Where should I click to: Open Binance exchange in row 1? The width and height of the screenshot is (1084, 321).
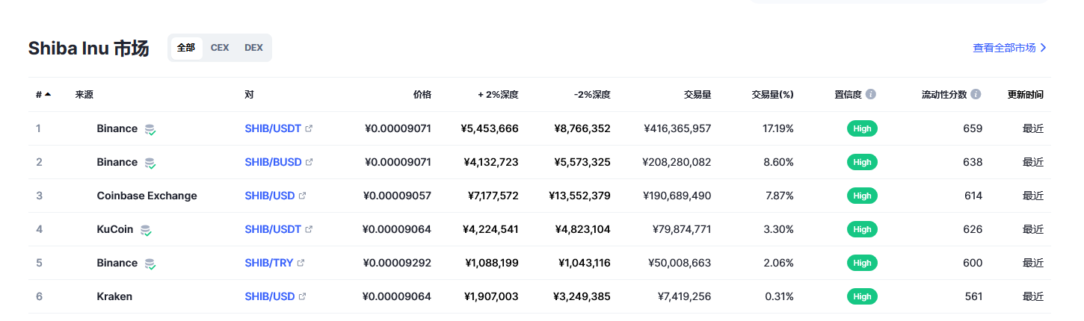[117, 128]
